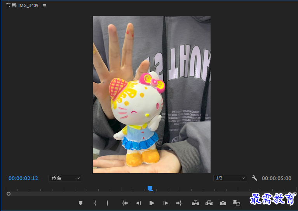Click the zoom scrollbar left handle
The height and width of the screenshot is (211, 298).
9,194
